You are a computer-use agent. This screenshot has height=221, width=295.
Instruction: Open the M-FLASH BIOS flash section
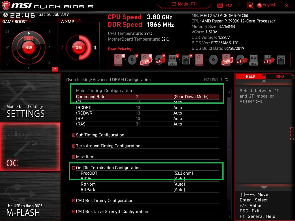pos(30,196)
